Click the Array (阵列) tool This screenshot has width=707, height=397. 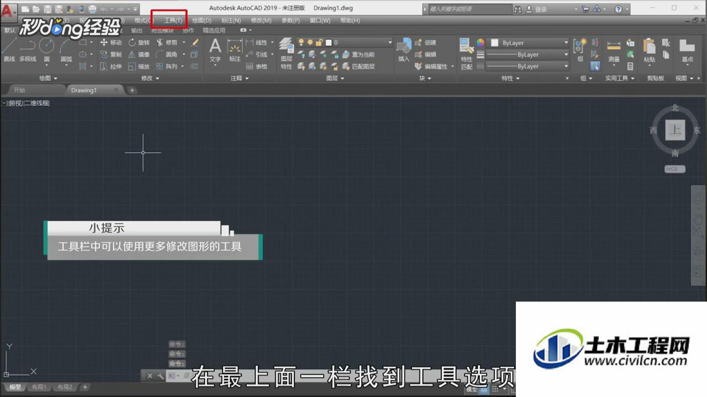pyautogui.click(x=167, y=67)
